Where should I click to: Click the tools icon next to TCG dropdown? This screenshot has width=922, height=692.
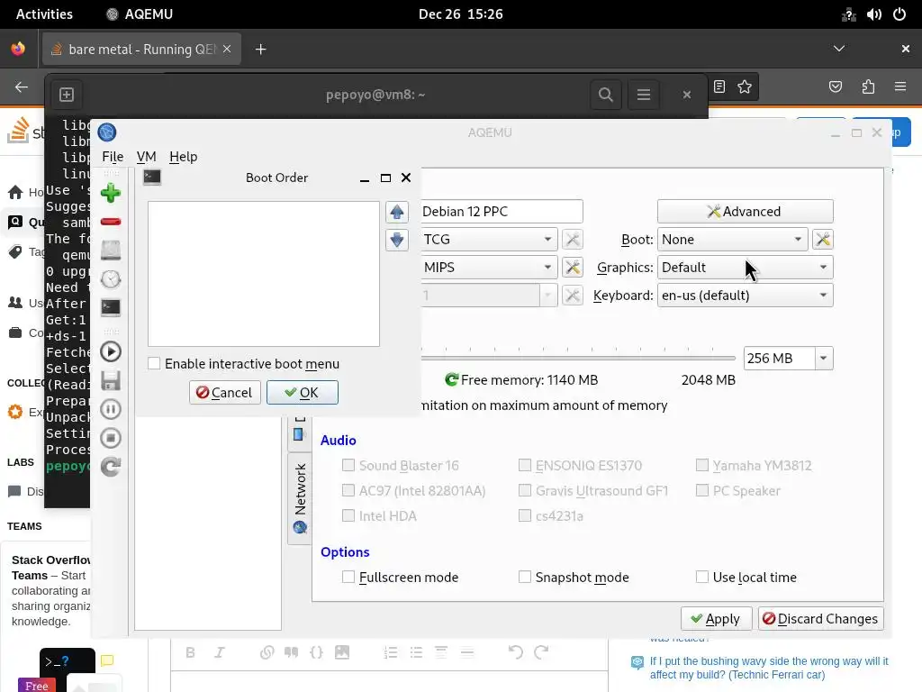pyautogui.click(x=572, y=240)
